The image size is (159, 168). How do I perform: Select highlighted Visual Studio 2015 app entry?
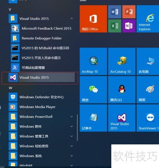click(x=41, y=77)
